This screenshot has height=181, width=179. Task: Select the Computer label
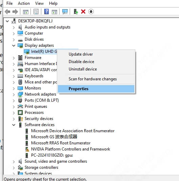pyautogui.click(x=34, y=33)
